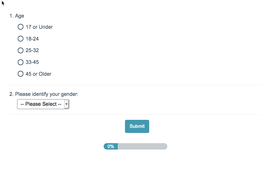Select the "45 or Older" radio circle

[20, 74]
